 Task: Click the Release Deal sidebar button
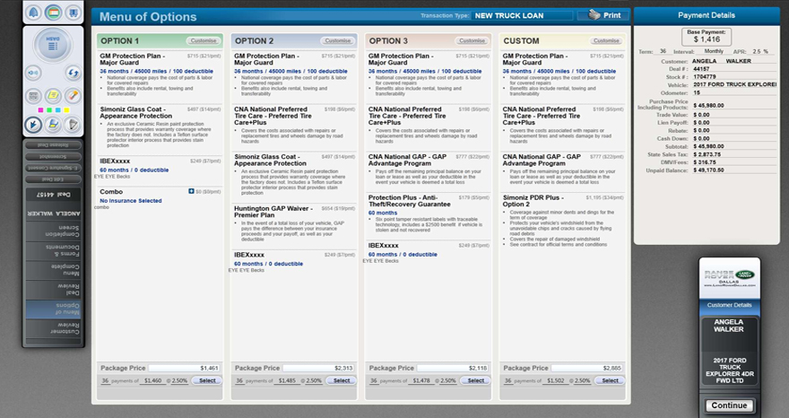tap(53, 145)
